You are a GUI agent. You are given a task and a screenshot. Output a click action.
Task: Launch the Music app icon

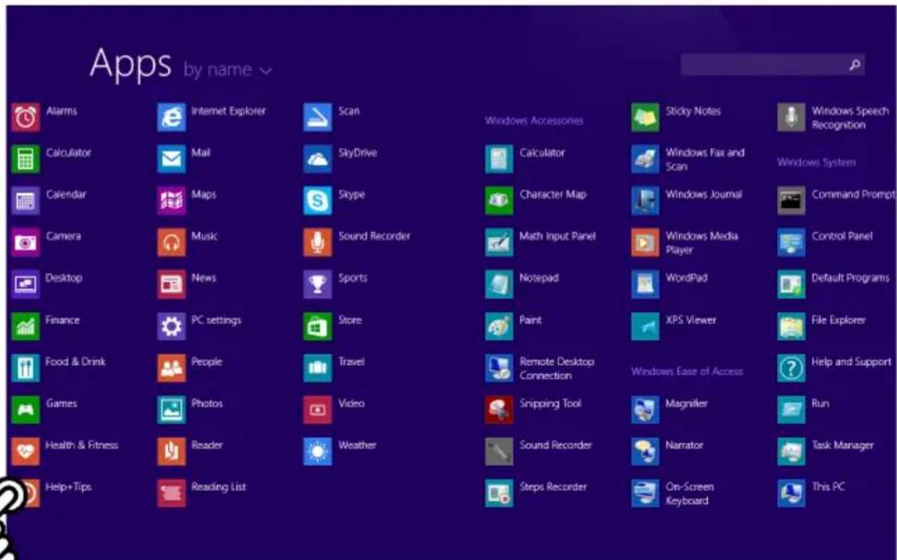click(172, 243)
